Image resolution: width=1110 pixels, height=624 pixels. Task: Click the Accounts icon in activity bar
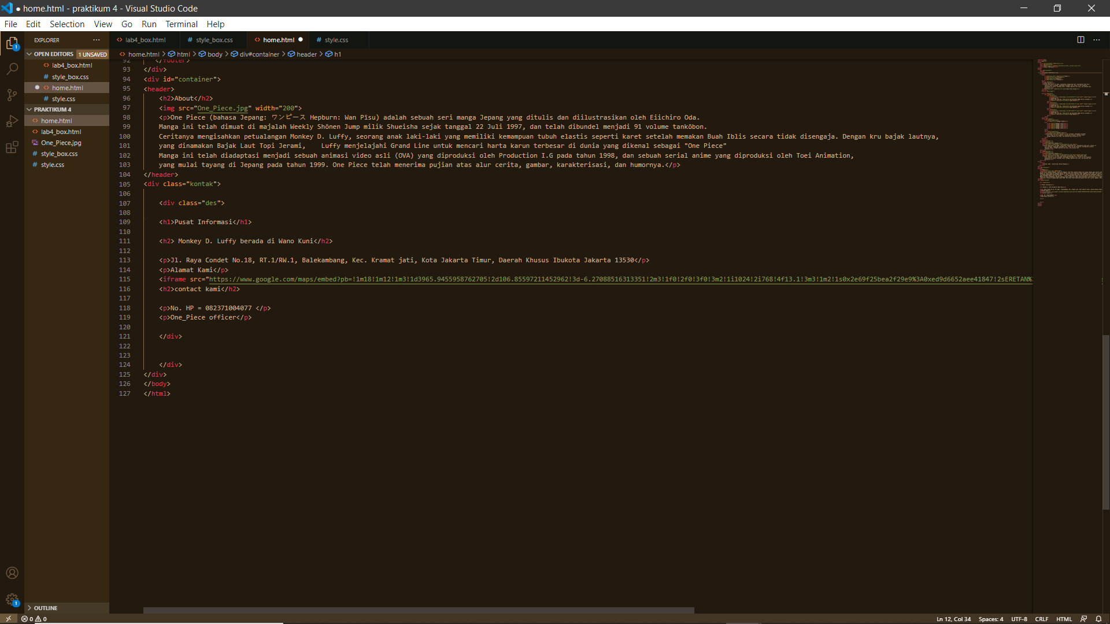12,573
